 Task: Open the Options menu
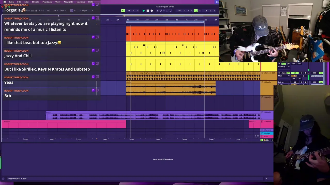coord(81,2)
